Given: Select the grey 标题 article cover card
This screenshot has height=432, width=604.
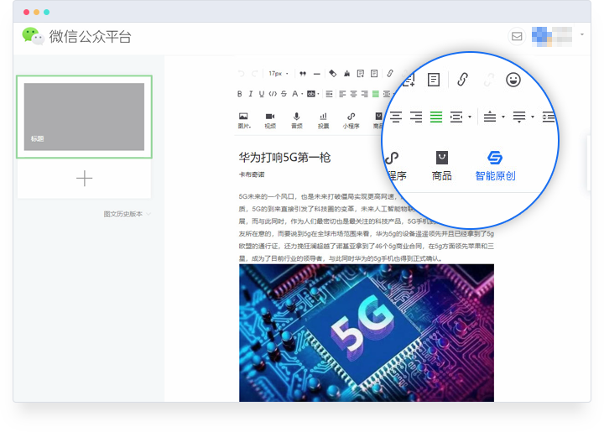Looking at the screenshot, I should click(84, 117).
